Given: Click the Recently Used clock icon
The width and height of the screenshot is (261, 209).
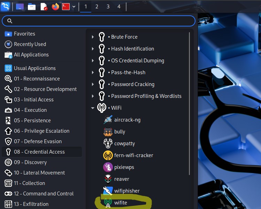Looking at the screenshot, I should [8, 44].
